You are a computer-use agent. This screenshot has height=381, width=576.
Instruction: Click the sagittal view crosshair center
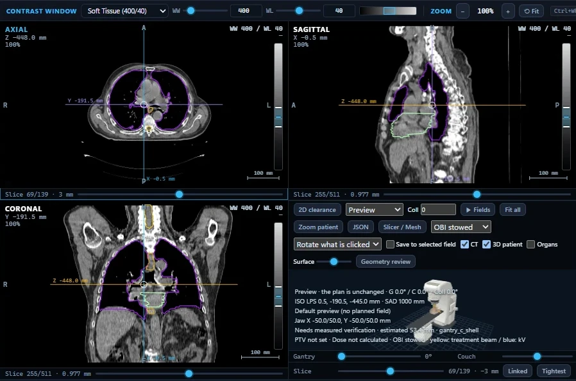pyautogui.click(x=432, y=105)
